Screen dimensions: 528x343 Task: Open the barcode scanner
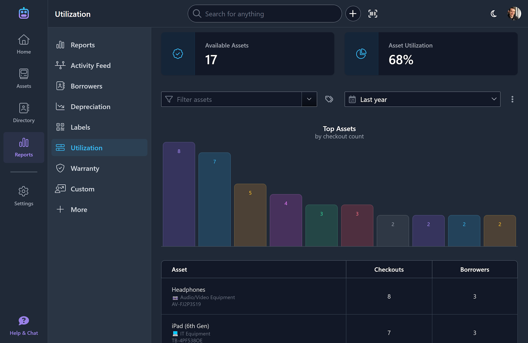pyautogui.click(x=373, y=14)
